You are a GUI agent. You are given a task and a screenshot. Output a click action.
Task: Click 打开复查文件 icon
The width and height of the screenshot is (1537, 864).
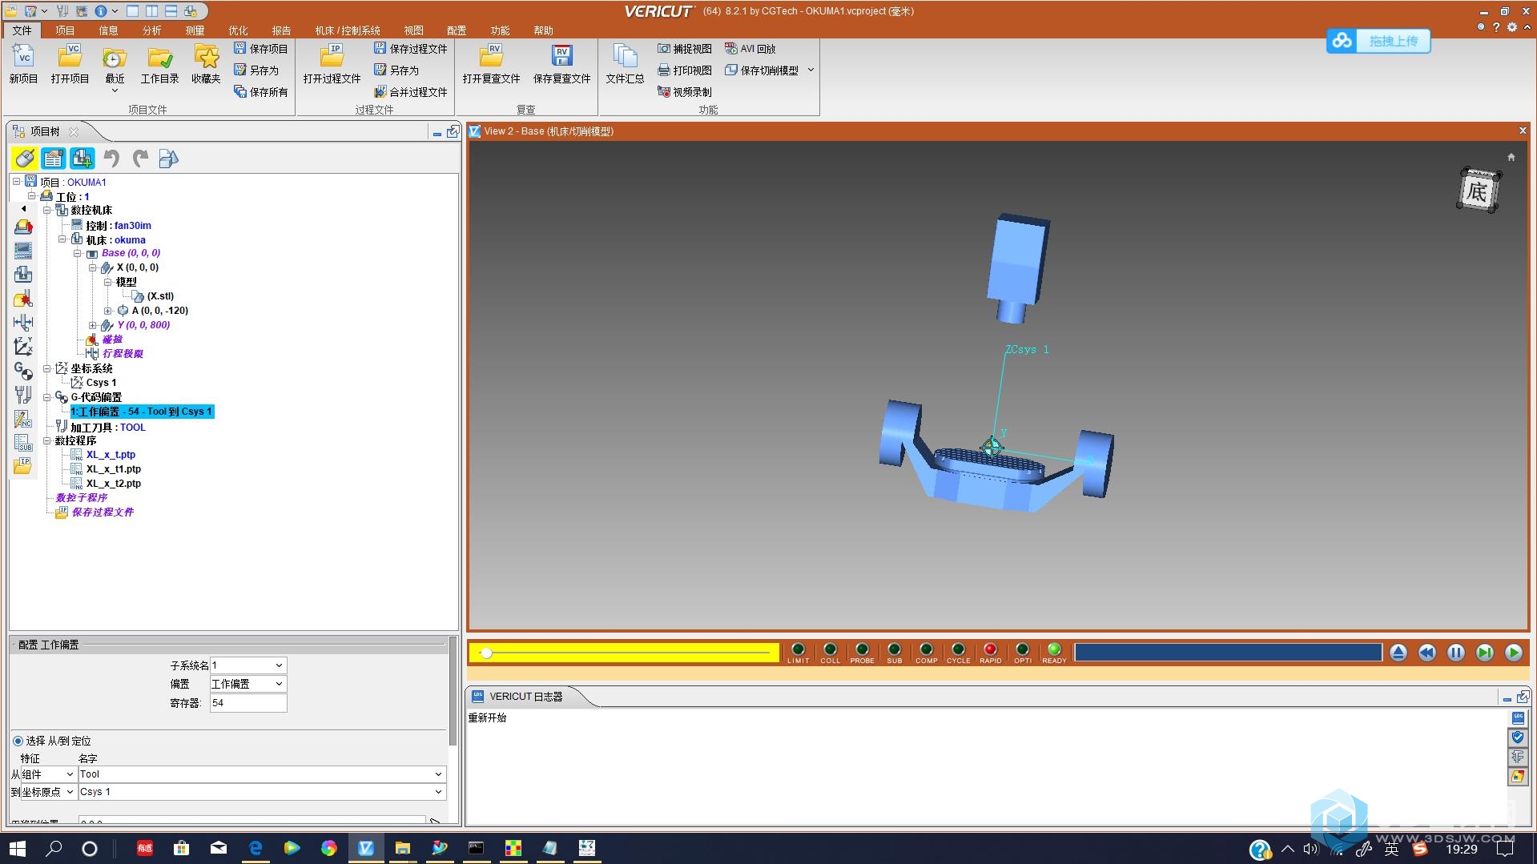491,64
